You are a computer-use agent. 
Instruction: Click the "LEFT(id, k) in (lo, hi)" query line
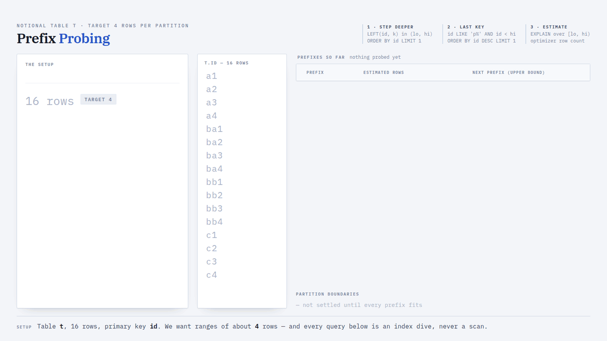click(400, 34)
